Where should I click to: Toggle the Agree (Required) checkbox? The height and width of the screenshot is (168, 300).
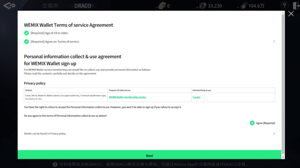tap(252, 123)
